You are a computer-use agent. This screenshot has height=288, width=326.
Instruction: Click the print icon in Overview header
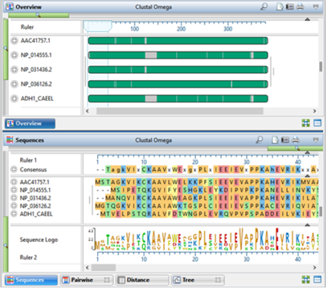click(300, 7)
